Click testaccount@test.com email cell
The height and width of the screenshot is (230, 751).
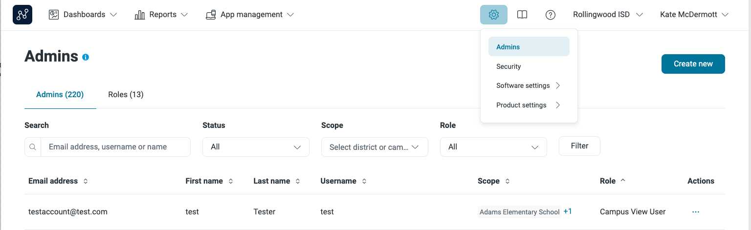68,212
